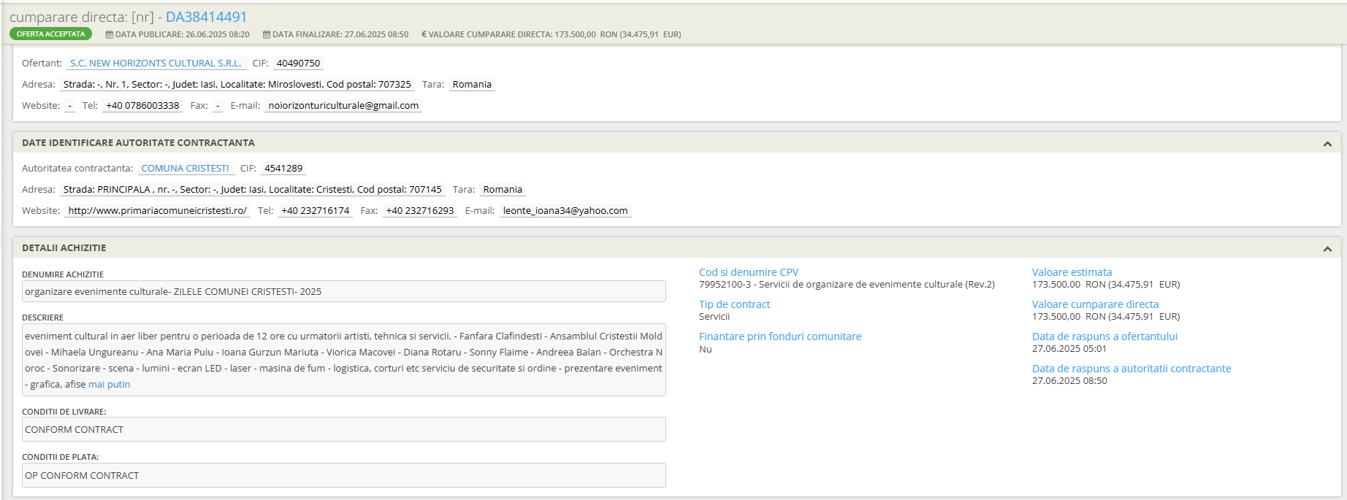This screenshot has width=1347, height=500.
Task: Click the calendar icon beside DATA FINALIZARE
Action: click(267, 34)
